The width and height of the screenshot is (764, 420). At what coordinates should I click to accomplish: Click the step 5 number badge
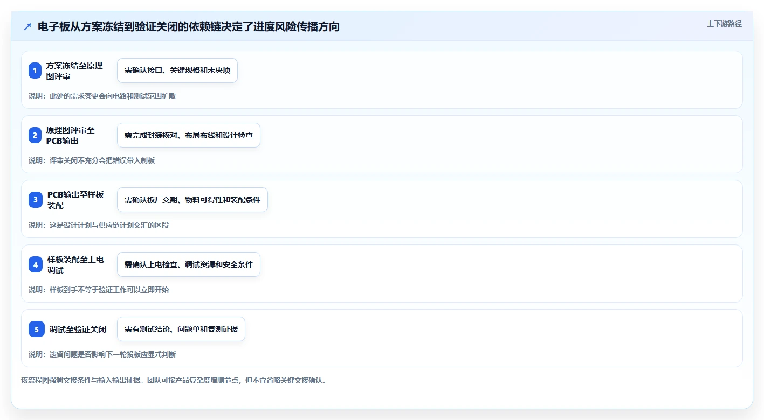[37, 329]
